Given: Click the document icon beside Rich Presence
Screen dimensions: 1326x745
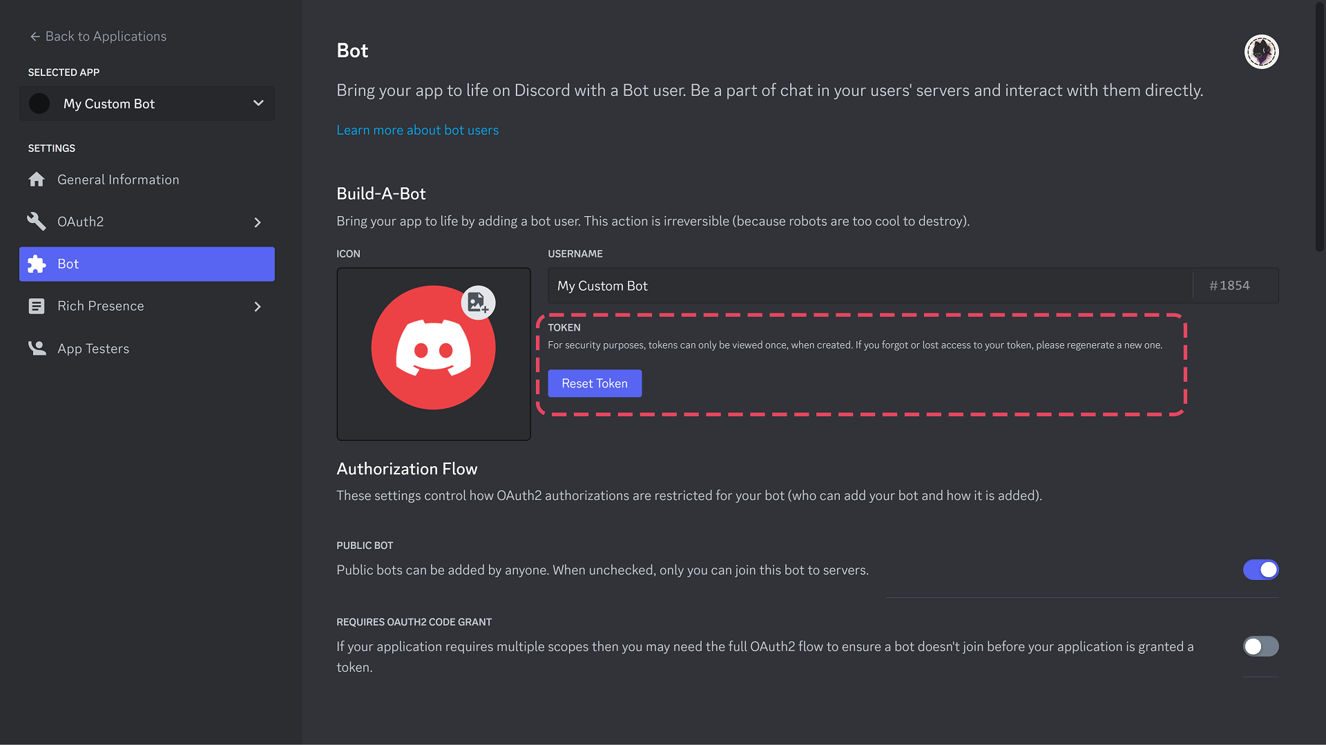Looking at the screenshot, I should point(37,306).
